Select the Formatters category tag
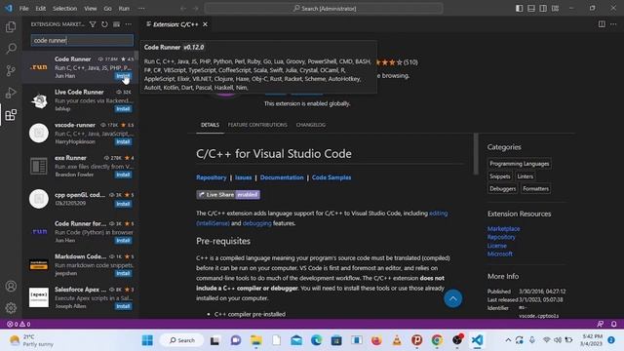Viewport: 624px width, 351px height. point(535,188)
